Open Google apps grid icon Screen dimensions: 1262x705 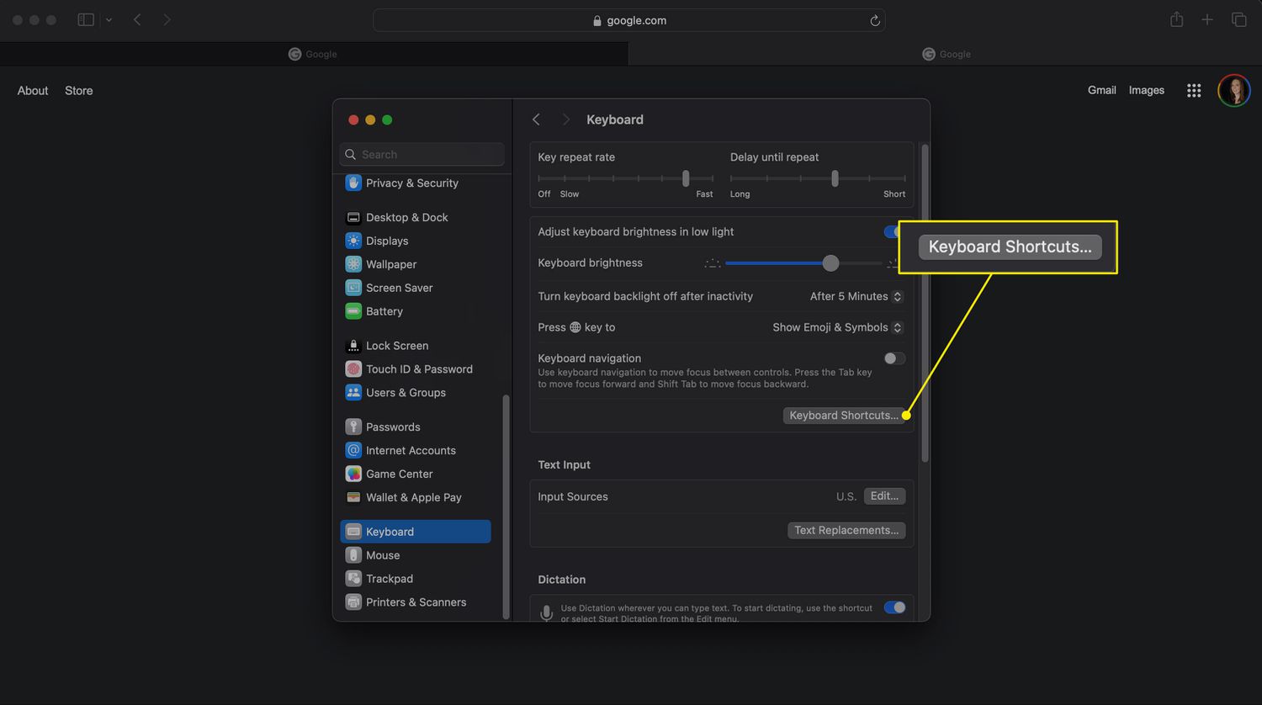1193,91
